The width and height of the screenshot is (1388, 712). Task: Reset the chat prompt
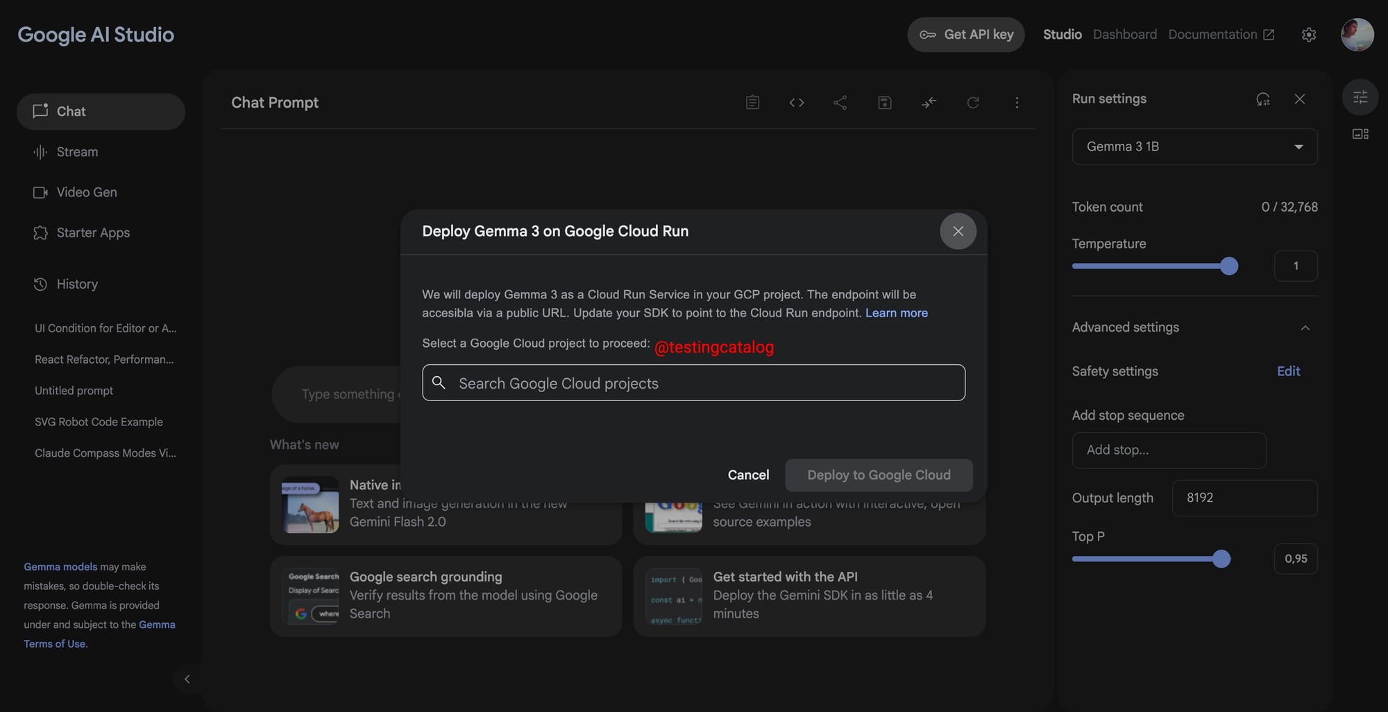pos(974,102)
